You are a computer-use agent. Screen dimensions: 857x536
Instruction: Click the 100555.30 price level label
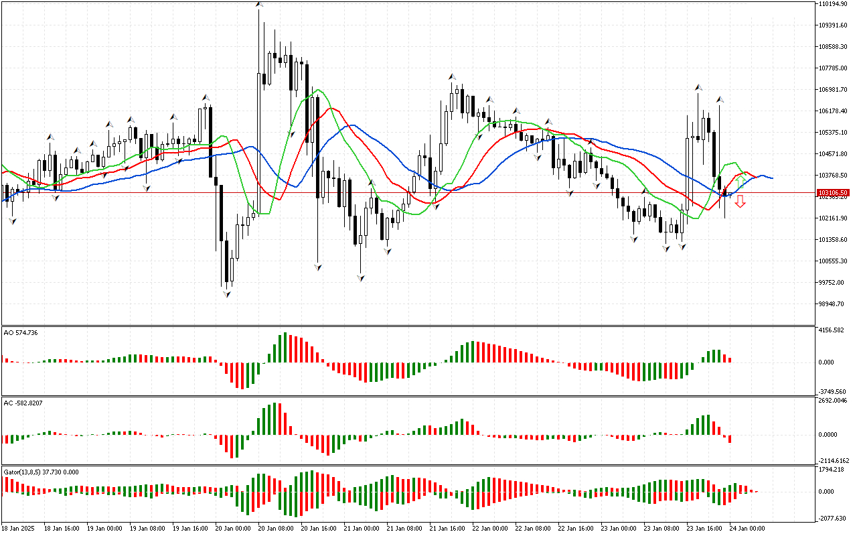coord(833,261)
